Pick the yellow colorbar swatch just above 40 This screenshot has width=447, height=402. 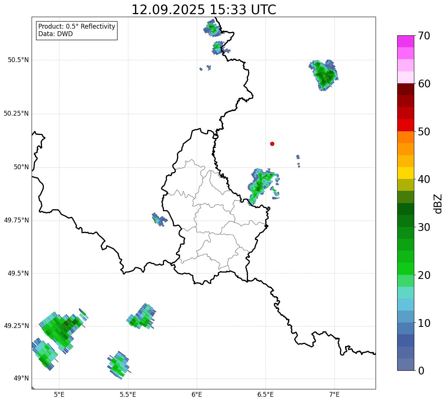pos(405,173)
